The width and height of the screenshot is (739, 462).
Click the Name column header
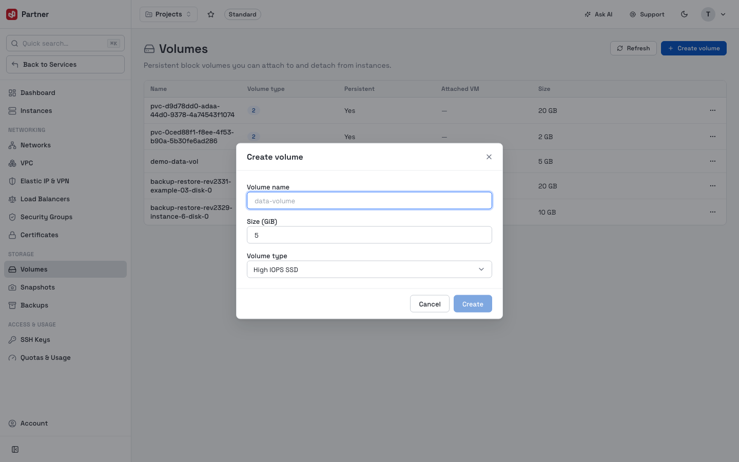coord(159,89)
